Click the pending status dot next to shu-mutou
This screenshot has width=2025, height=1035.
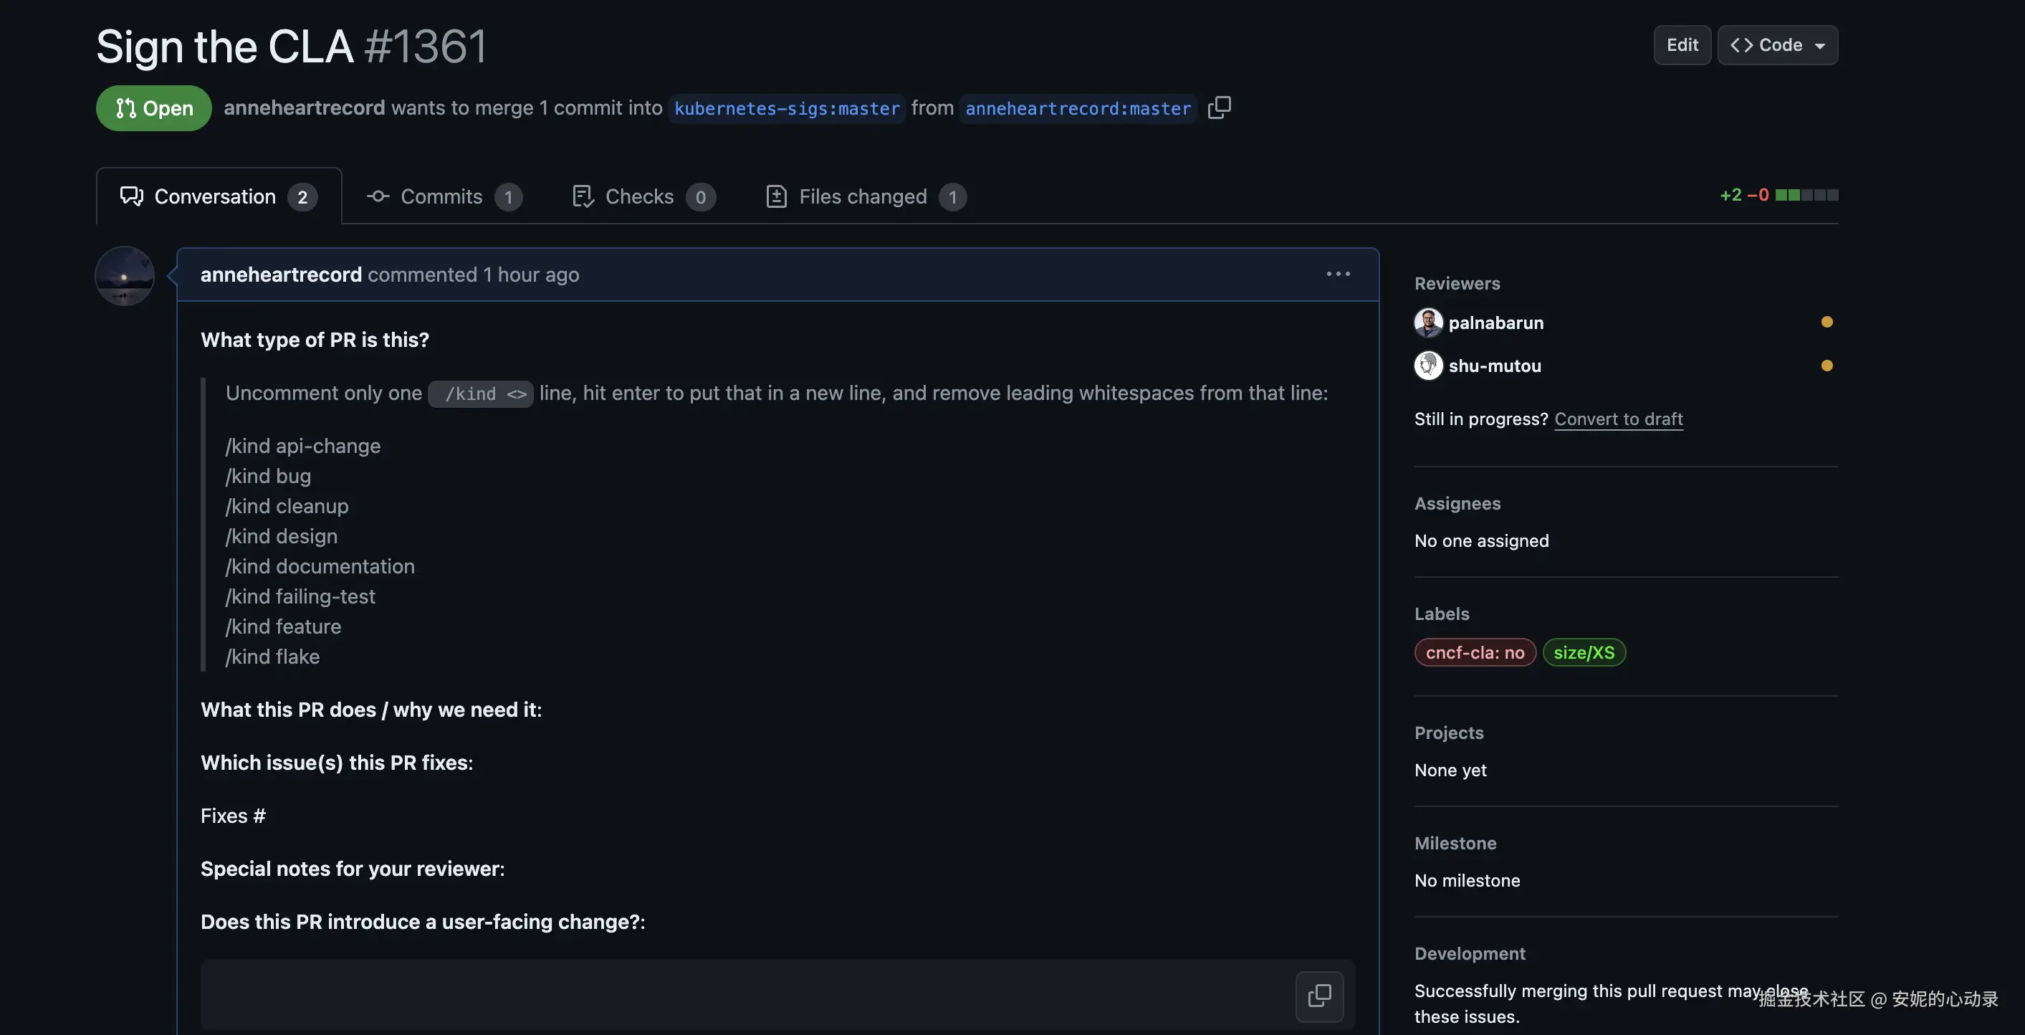[x=1826, y=366]
